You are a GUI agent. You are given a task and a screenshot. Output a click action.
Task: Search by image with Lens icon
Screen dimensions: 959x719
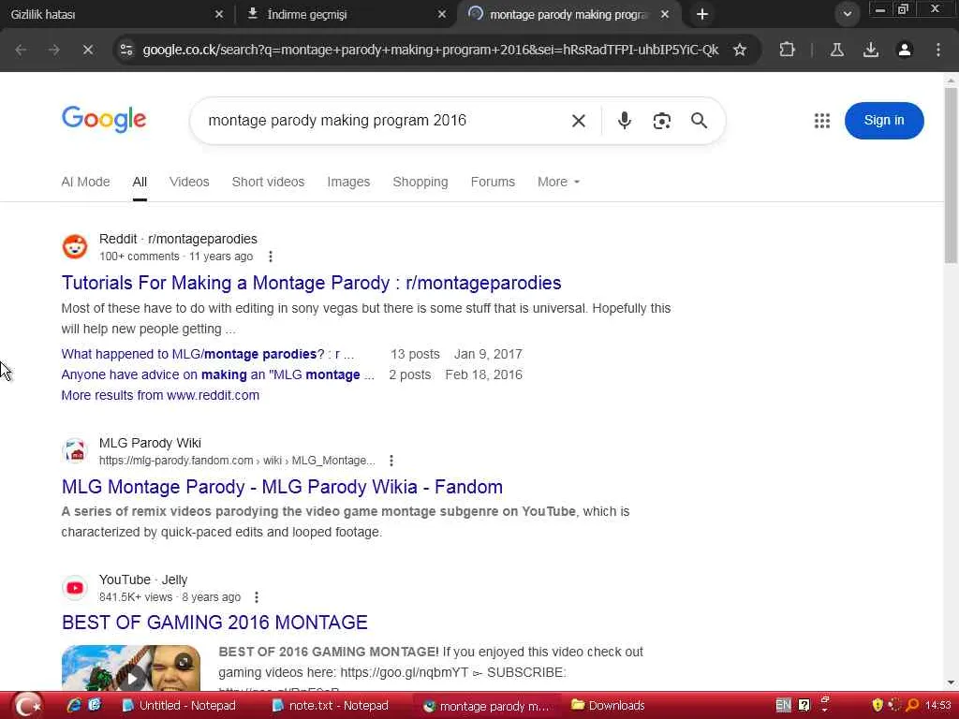click(662, 121)
